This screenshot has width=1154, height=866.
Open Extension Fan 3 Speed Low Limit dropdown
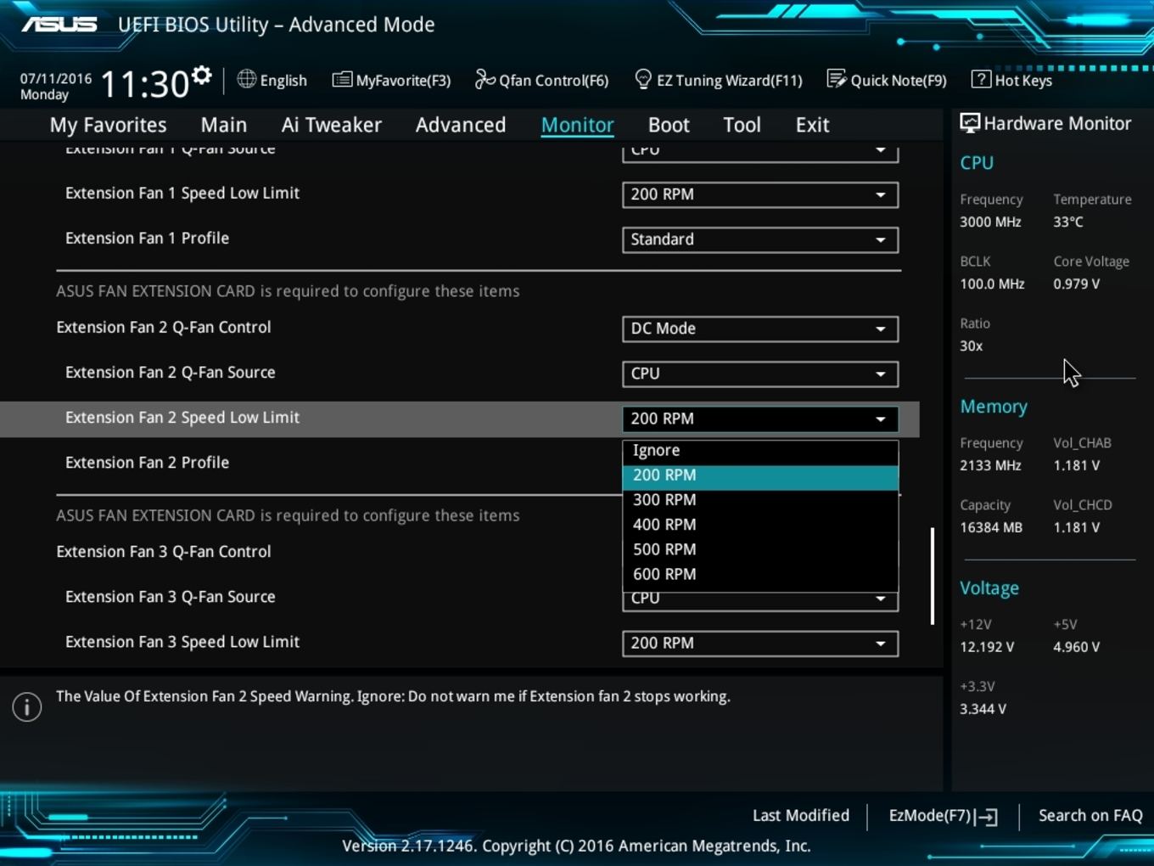pos(760,644)
